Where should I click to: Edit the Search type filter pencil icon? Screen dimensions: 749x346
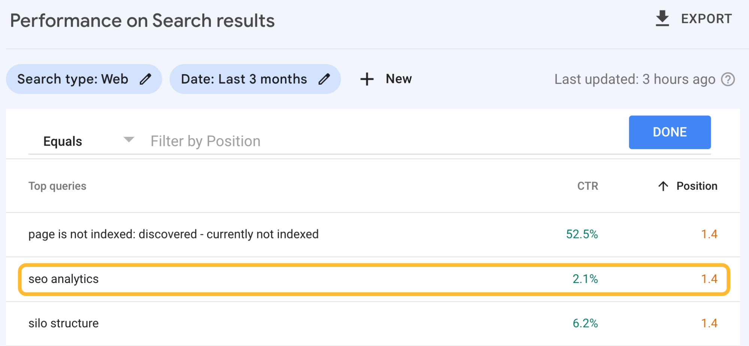coord(145,79)
